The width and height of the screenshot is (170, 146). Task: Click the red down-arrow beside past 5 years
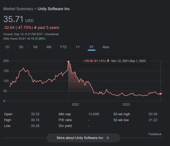pos(35,27)
